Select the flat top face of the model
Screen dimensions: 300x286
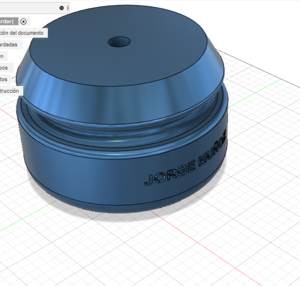point(119,63)
